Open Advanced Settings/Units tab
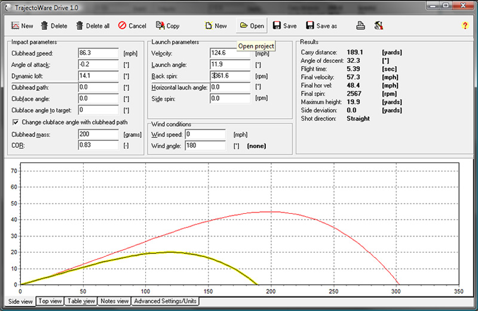The height and width of the screenshot is (311, 478). pyautogui.click(x=166, y=301)
